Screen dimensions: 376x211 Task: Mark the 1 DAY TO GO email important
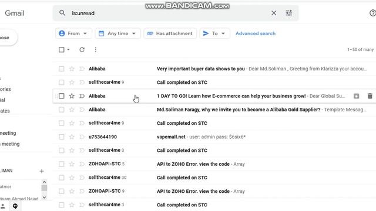coord(82,96)
